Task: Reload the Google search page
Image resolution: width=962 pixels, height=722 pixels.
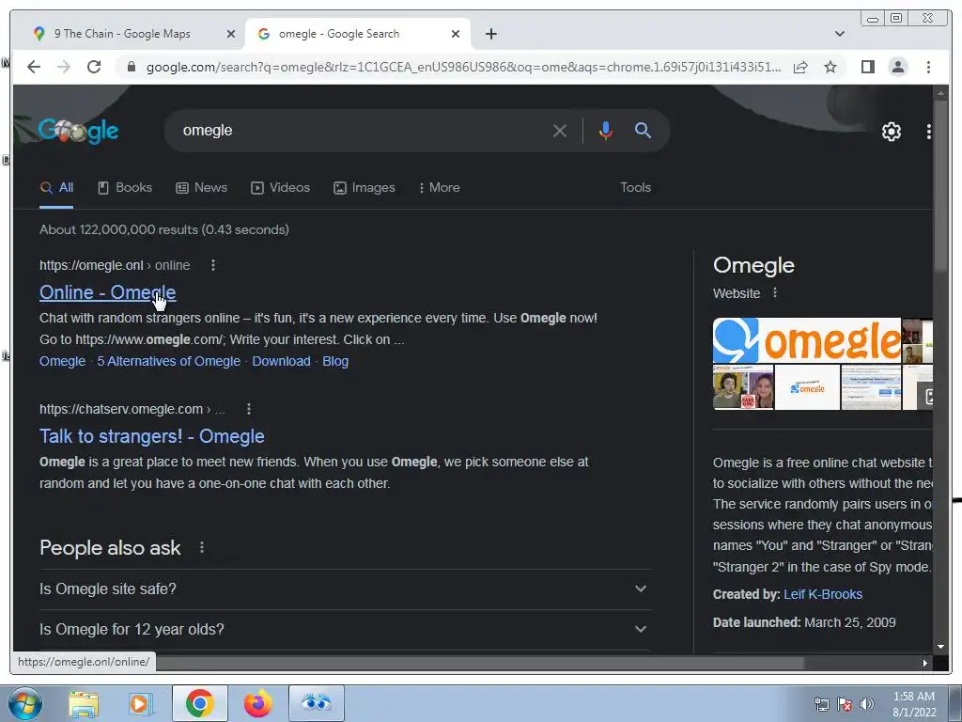Action: tap(94, 67)
